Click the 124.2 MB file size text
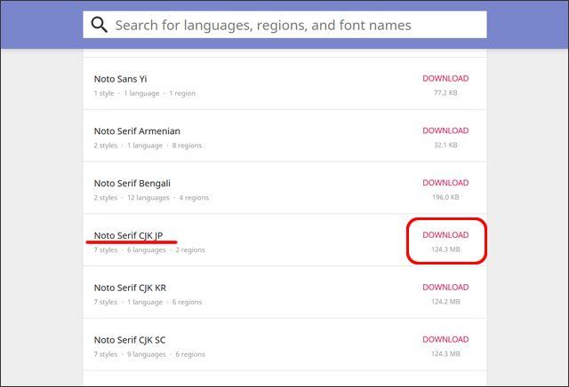 point(445,302)
